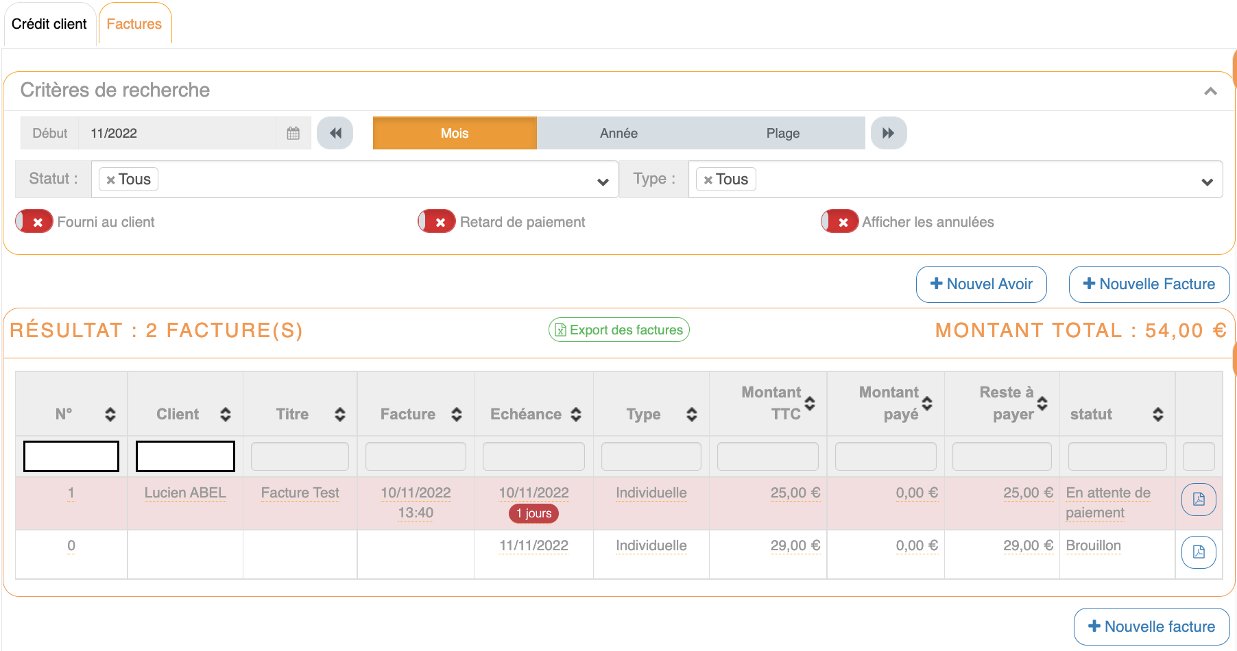
Task: Toggle Afficher les annulées switch
Action: [839, 221]
